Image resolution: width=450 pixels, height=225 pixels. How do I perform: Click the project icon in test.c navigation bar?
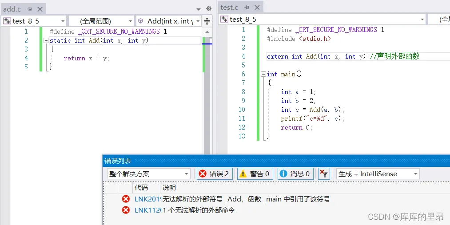pos(224,19)
